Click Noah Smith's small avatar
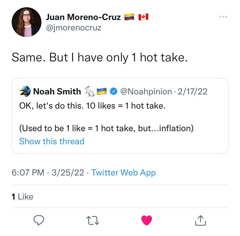This screenshot has width=240, height=236. pyautogui.click(x=25, y=92)
